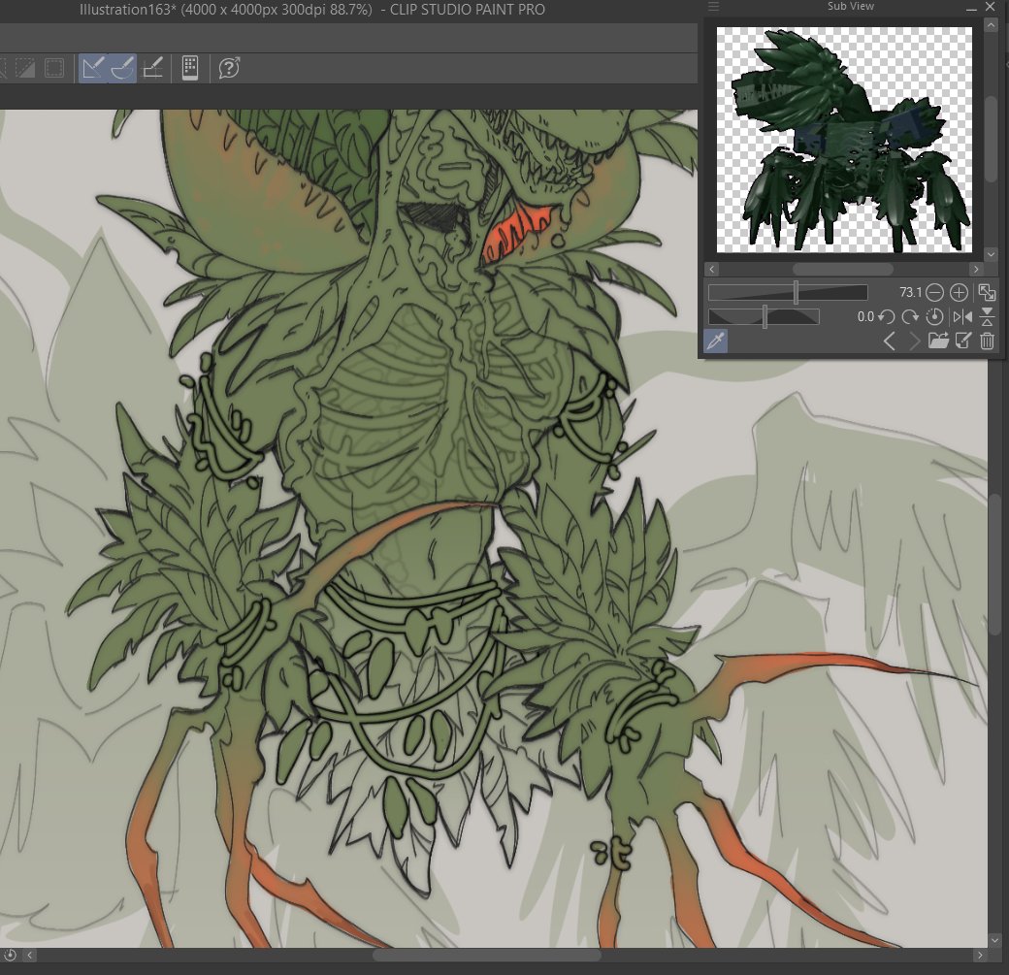Reset Sub View rotation
Image resolution: width=1009 pixels, height=975 pixels.
(934, 316)
